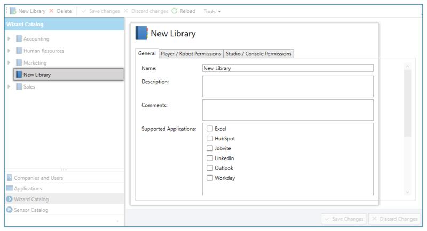This screenshot has height=231, width=427.
Task: Click the green Reload icon
Action: (x=175, y=11)
